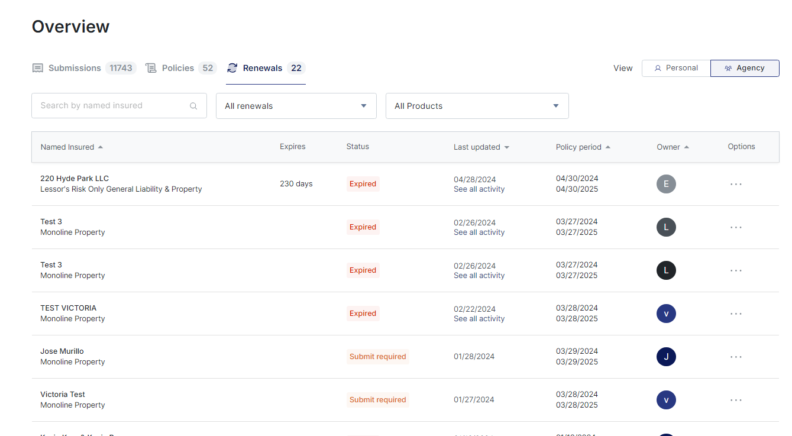The width and height of the screenshot is (792, 436).
Task: Open options menu for TEST VICTORIA row
Action: 735,314
